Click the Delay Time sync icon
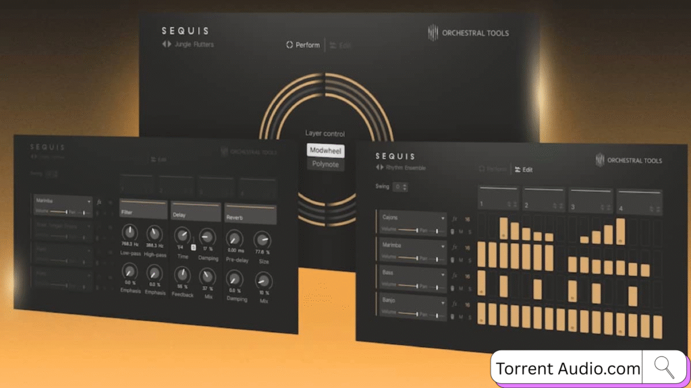 [193, 247]
